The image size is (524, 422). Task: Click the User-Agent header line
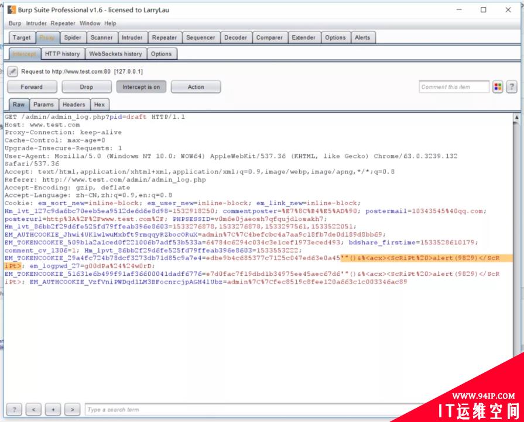231,160
